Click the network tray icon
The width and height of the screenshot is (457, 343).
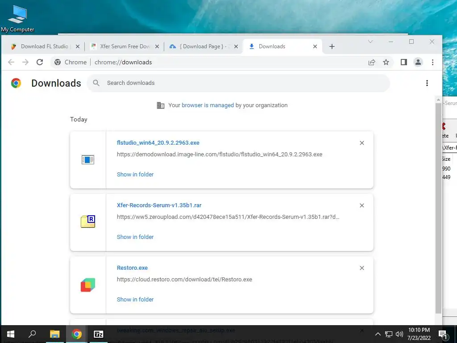point(389,334)
